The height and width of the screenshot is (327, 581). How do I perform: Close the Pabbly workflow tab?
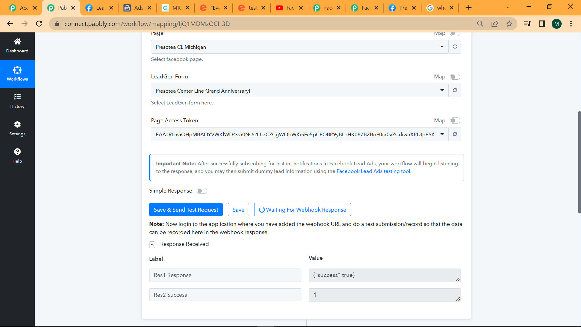73,8
